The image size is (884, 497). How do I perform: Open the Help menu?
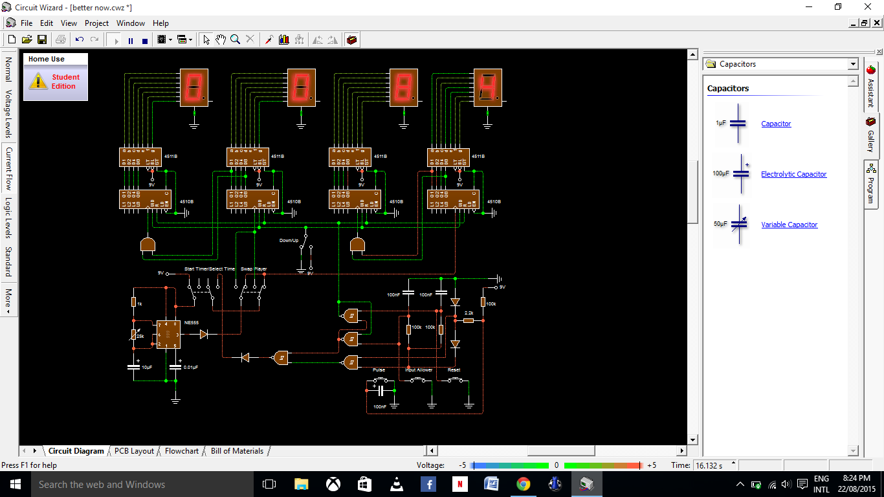[x=160, y=23]
